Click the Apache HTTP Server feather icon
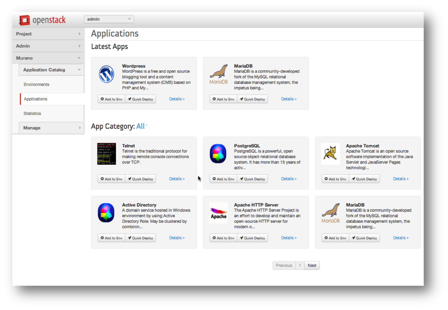The height and width of the screenshot is (310, 448). (x=218, y=213)
